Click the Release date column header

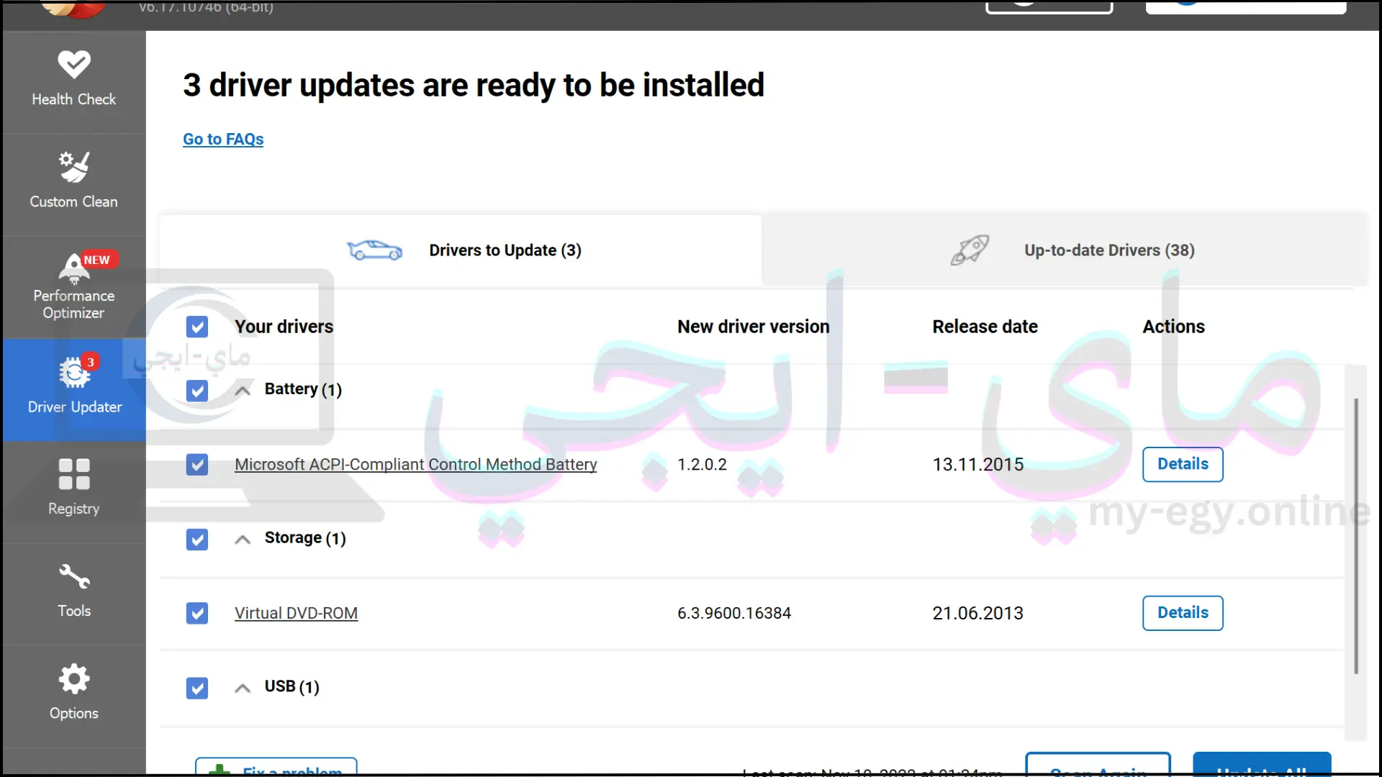coord(985,327)
